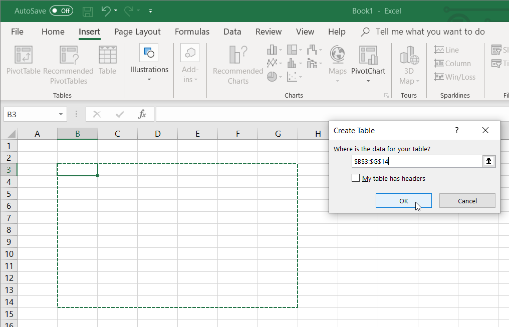This screenshot has height=327, width=509.
Task: Open the Name Box dropdown
Action: click(x=61, y=114)
